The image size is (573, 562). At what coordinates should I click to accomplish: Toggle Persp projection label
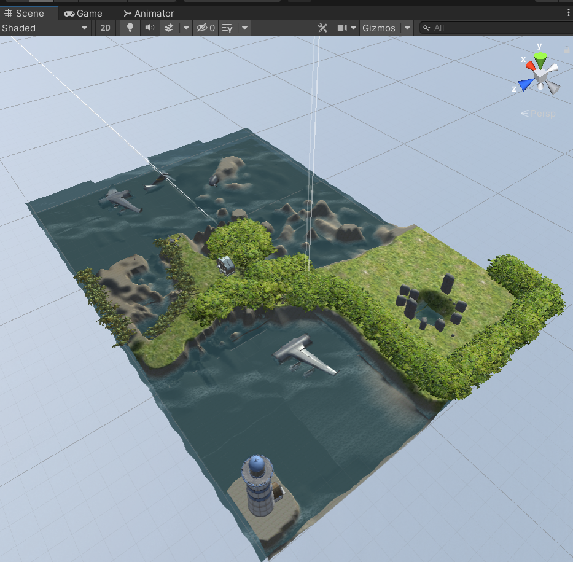[x=538, y=114]
